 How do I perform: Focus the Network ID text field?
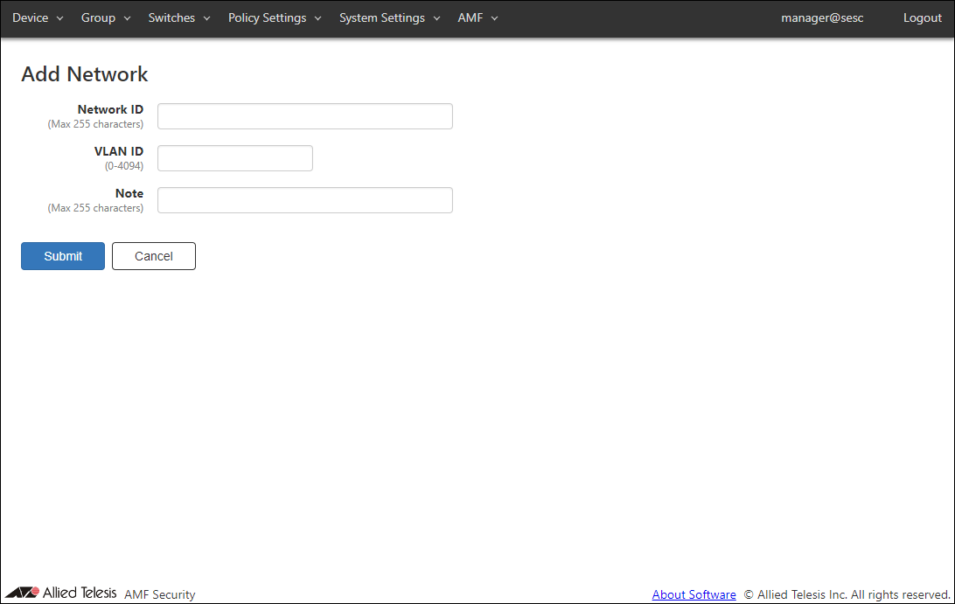pos(304,116)
